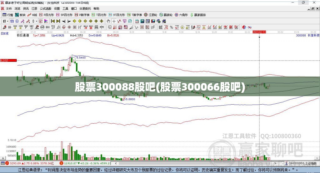
Task: Click the yin-yang taiji icon
Action: [244, 27]
